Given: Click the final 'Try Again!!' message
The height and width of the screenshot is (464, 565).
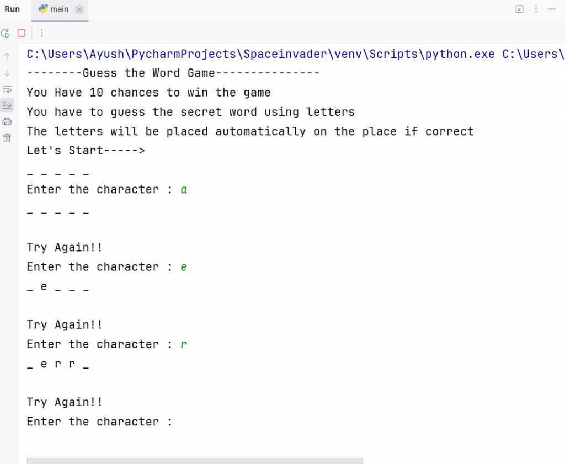Looking at the screenshot, I should (65, 402).
